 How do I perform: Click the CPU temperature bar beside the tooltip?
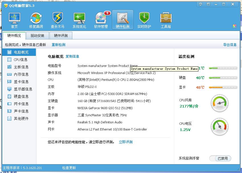(x=223, y=68)
